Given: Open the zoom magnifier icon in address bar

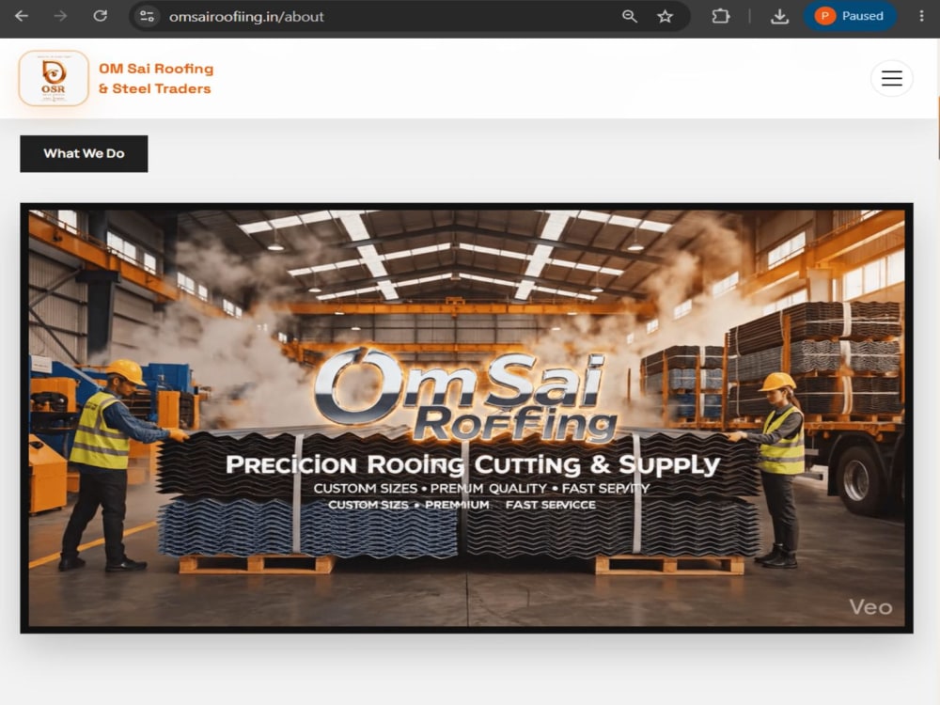Looking at the screenshot, I should [630, 16].
